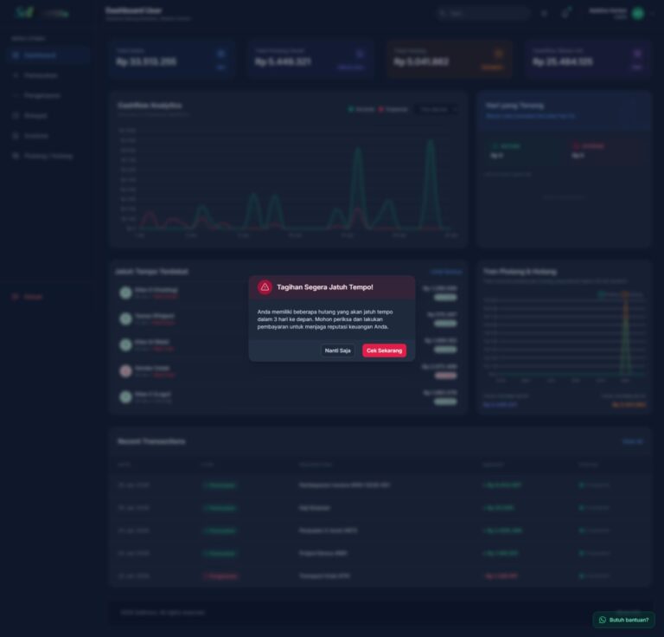This screenshot has width=664, height=637.
Task: Click the Dashboard icon in the sidebar
Action: pyautogui.click(x=16, y=55)
